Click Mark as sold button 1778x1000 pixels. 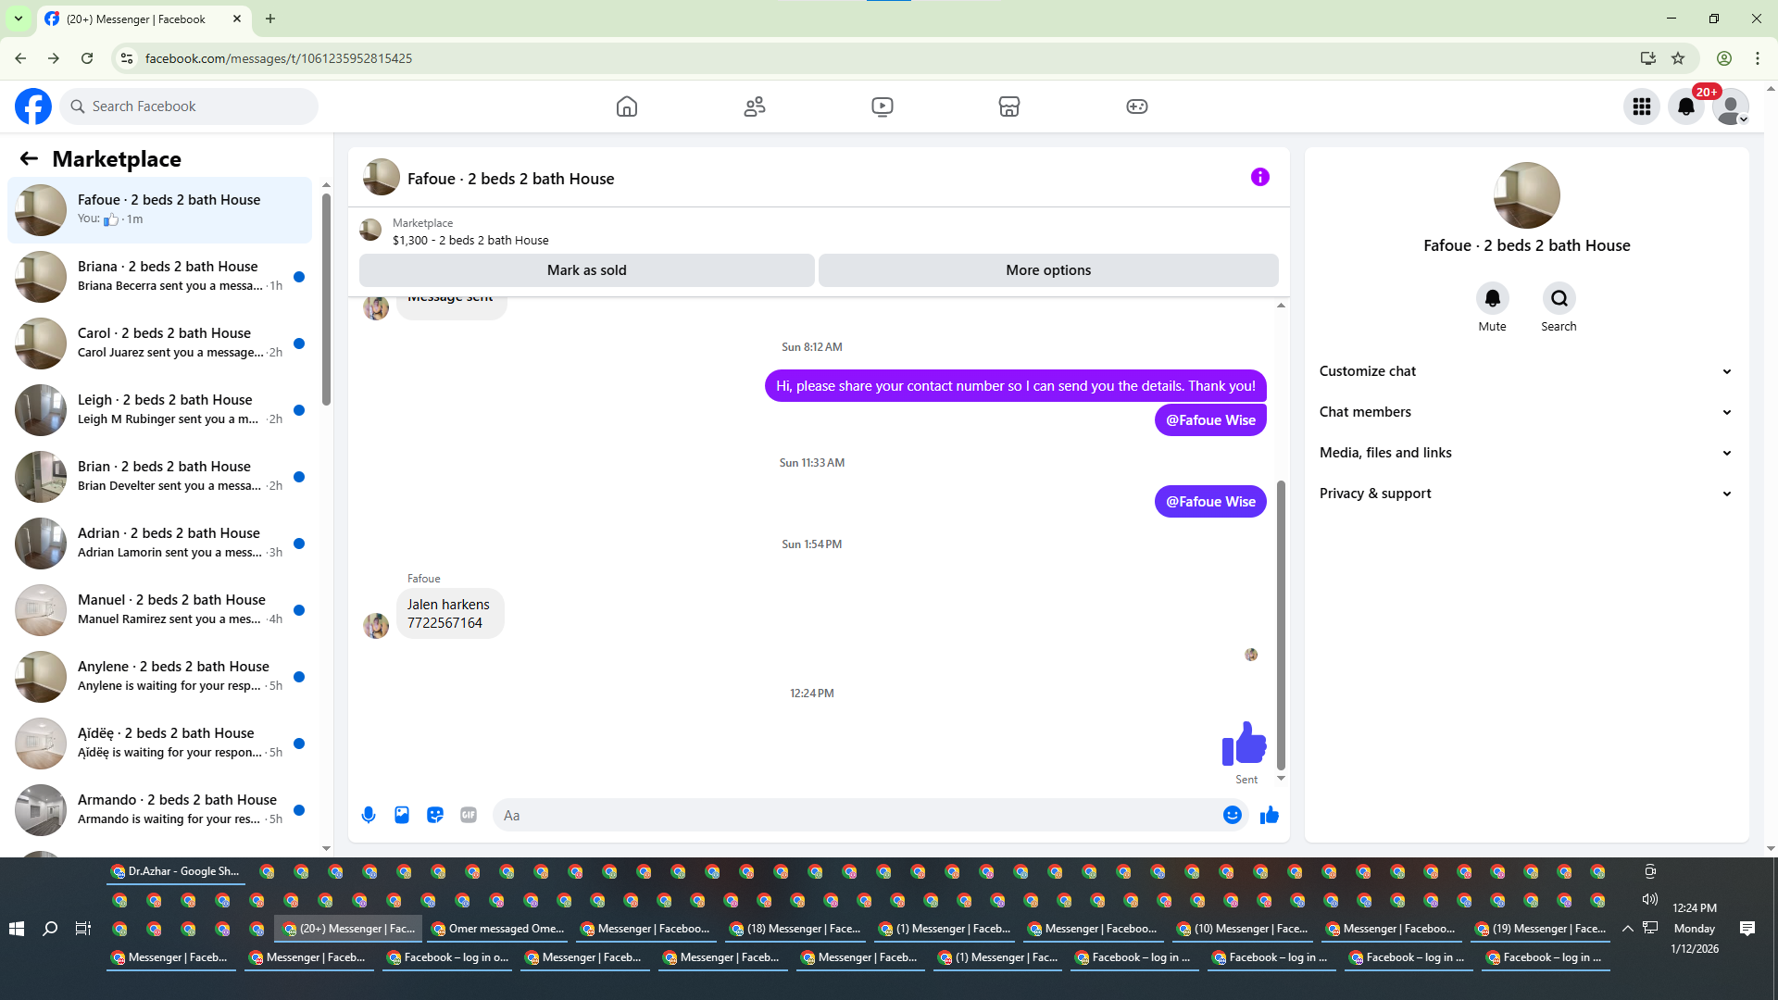pyautogui.click(x=586, y=270)
